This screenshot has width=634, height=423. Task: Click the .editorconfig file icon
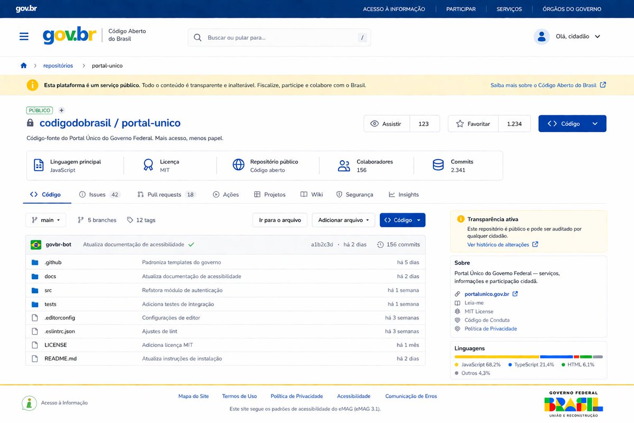tap(35, 318)
